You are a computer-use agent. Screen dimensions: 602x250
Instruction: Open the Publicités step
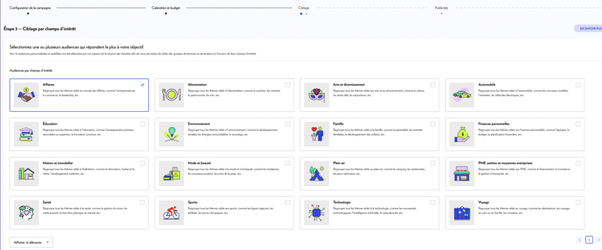tap(442, 8)
